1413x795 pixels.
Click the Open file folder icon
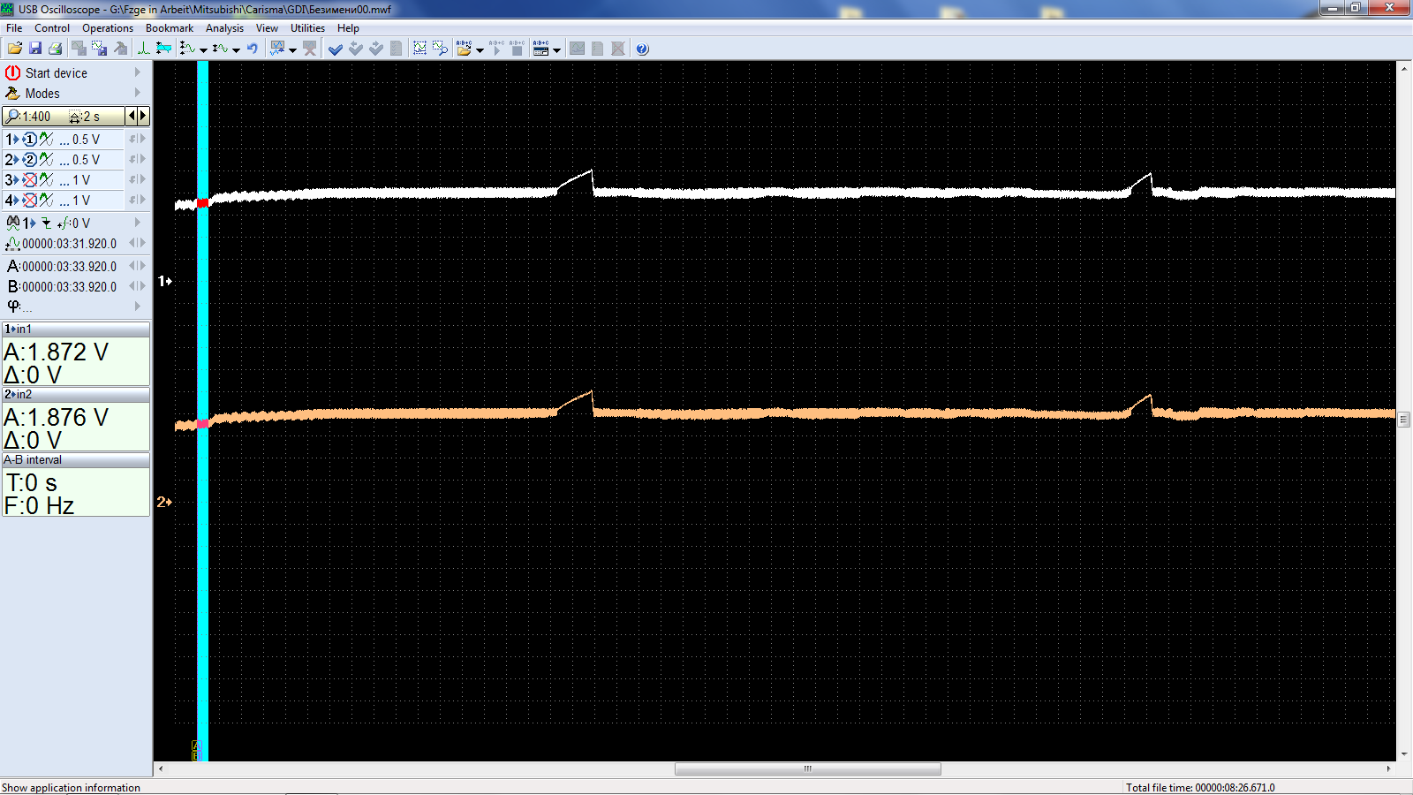pyautogui.click(x=15, y=49)
